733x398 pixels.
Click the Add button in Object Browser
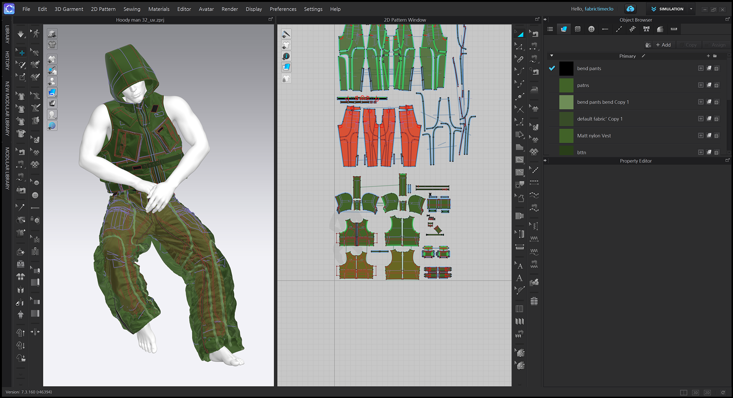coord(663,45)
